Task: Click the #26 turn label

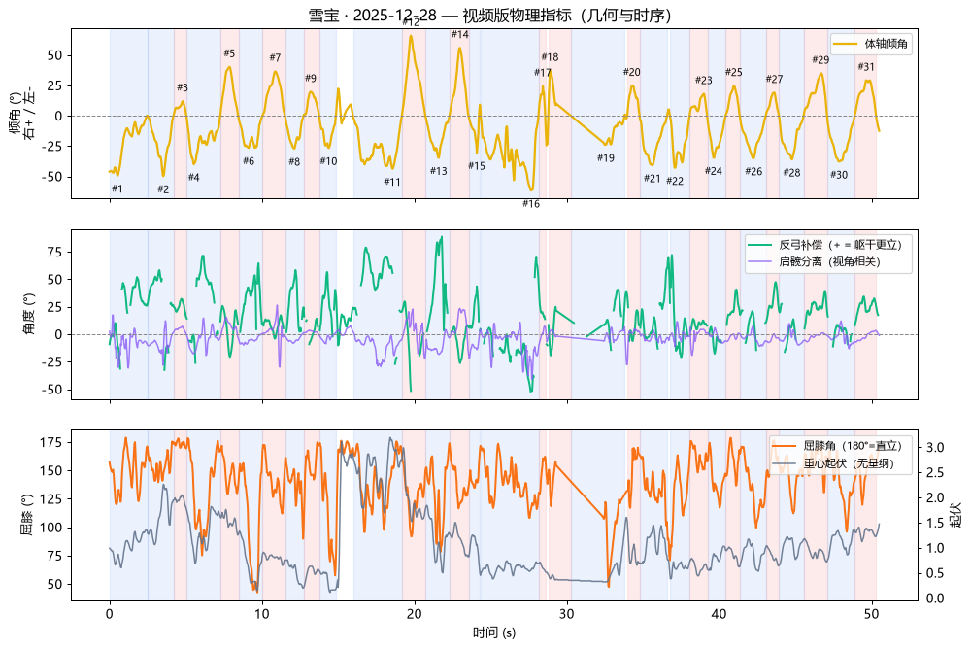Action: pos(753,172)
